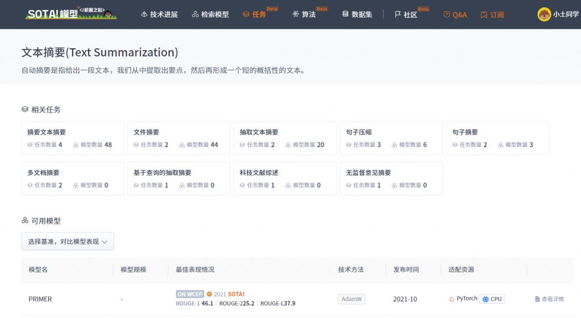
Task: Click 任务数量 icon in 基于查询的抽取摘要 card
Action: [136, 185]
